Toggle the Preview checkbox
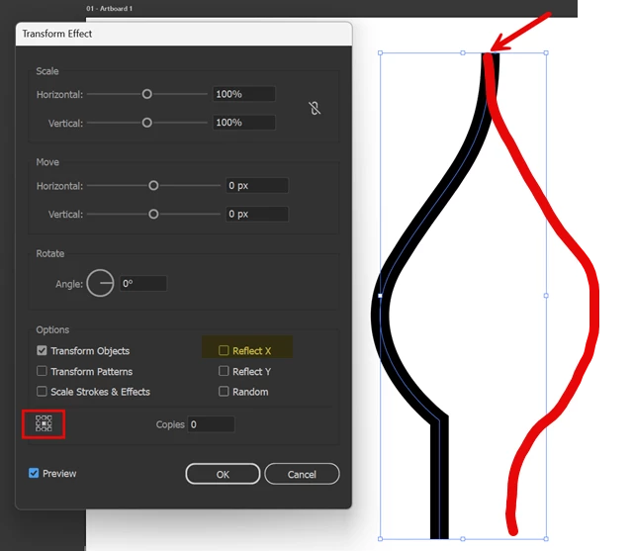The width and height of the screenshot is (634, 551). tap(34, 473)
